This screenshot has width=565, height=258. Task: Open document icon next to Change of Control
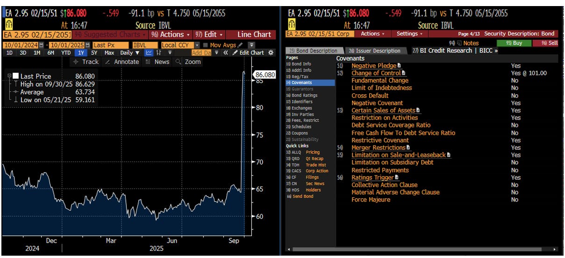pyautogui.click(x=404, y=73)
